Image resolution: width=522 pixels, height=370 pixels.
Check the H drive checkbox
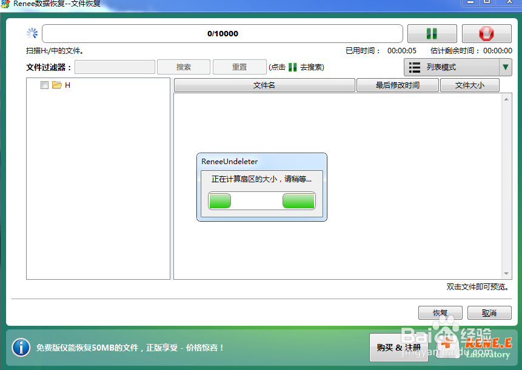point(44,85)
